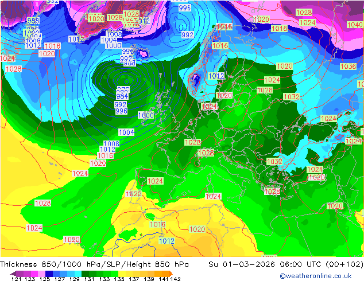The image size is (364, 281).
Task: Click the orange right arrow end of the legend
Action: coord(171,274)
